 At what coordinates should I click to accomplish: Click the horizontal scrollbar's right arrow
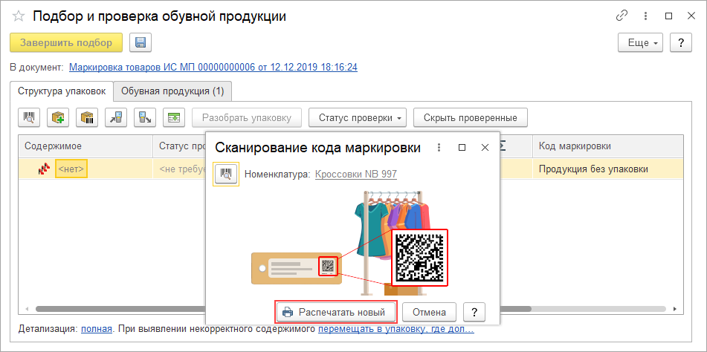pos(675,309)
